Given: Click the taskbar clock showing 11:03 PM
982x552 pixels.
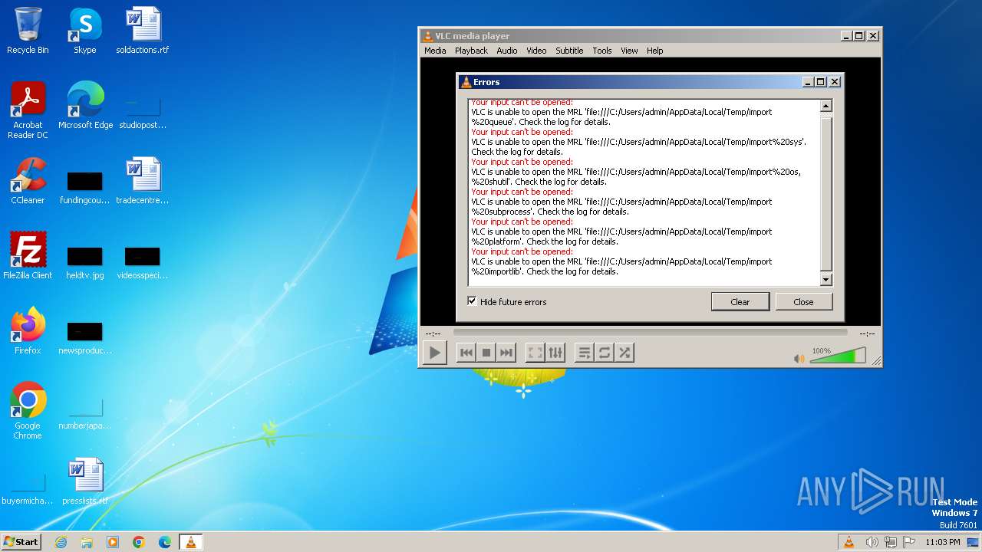Looking at the screenshot, I should 943,542.
